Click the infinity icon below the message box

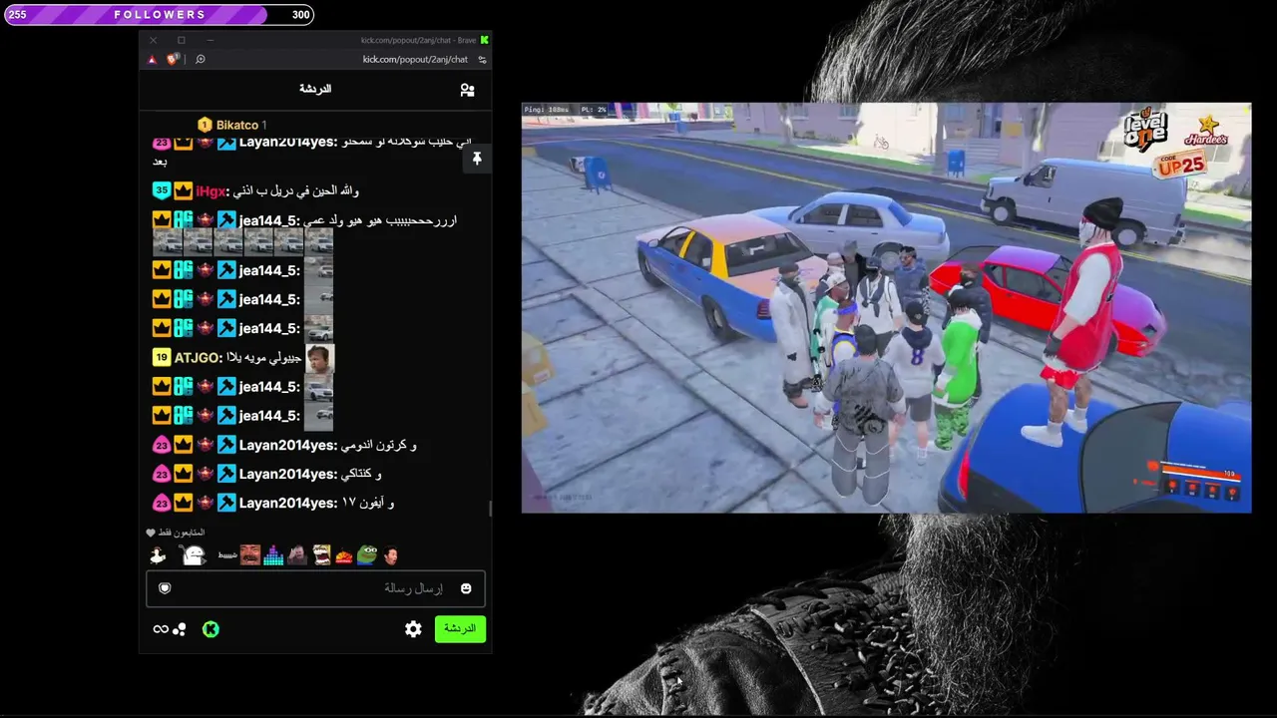point(160,629)
